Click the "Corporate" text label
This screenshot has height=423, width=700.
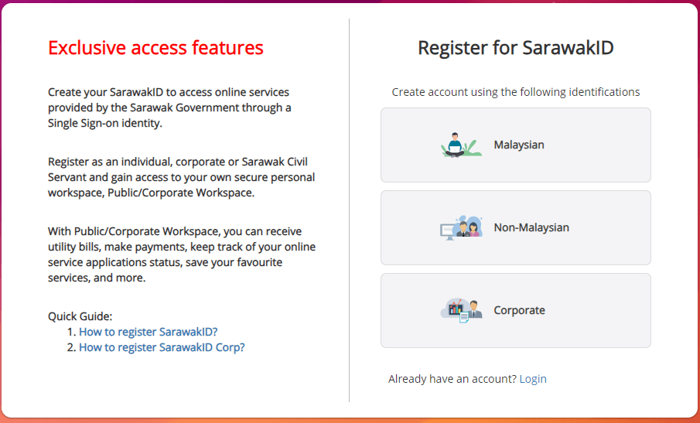[x=519, y=310]
